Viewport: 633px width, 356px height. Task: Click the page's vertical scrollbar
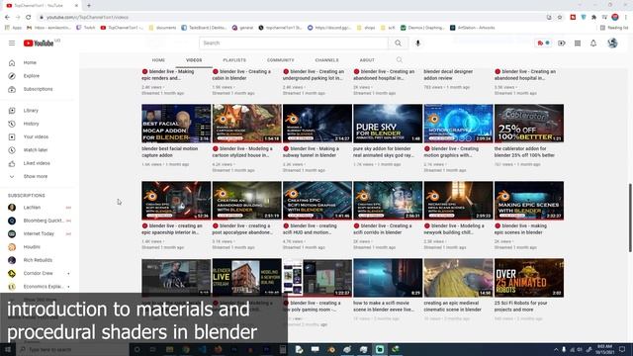(630, 218)
